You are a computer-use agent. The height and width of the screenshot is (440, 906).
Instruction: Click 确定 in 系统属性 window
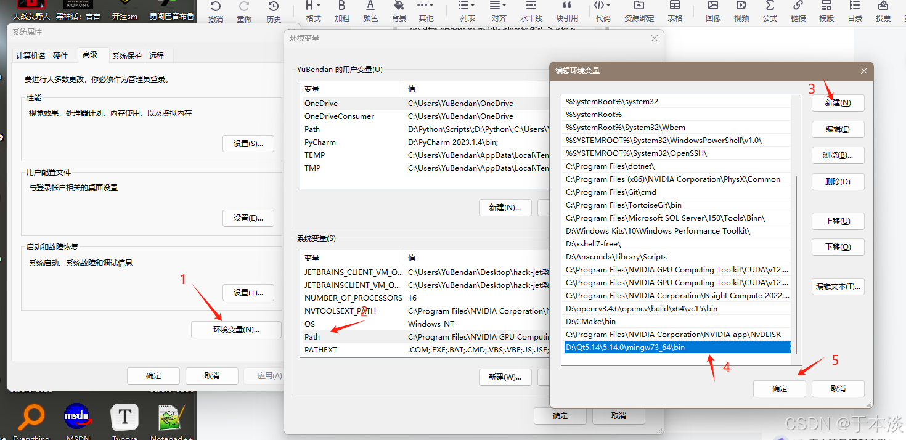(x=153, y=375)
